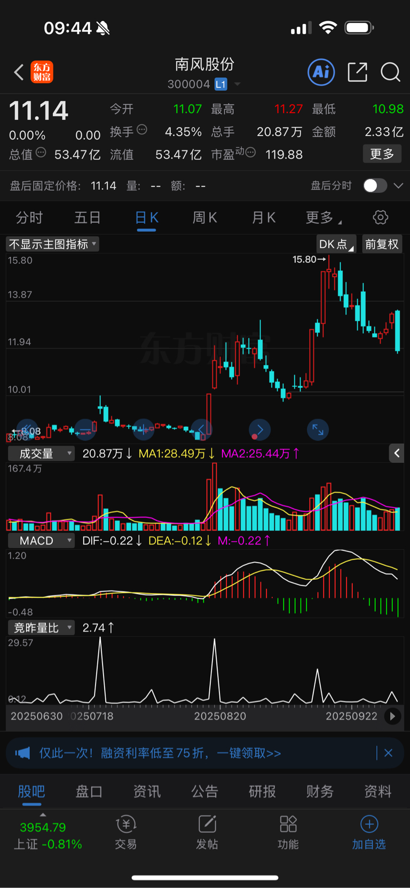Tap the L1 quote level badge

(220, 84)
